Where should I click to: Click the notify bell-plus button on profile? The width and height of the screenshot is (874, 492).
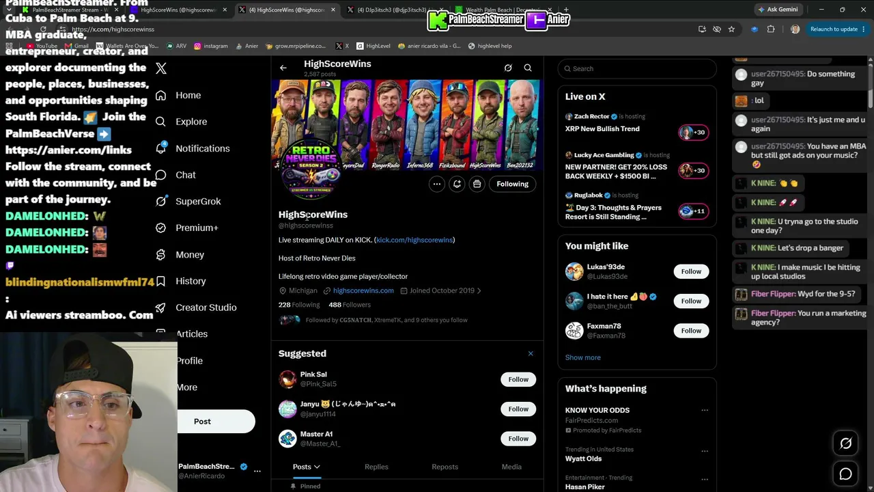[457, 184]
